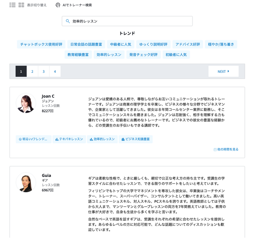Select trend tag 穏やか/落ち着き
The image size is (255, 238).
pyautogui.click(x=221, y=44)
